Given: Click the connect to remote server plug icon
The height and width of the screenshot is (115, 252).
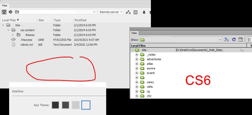Looking at the screenshot, I should 128,12.
